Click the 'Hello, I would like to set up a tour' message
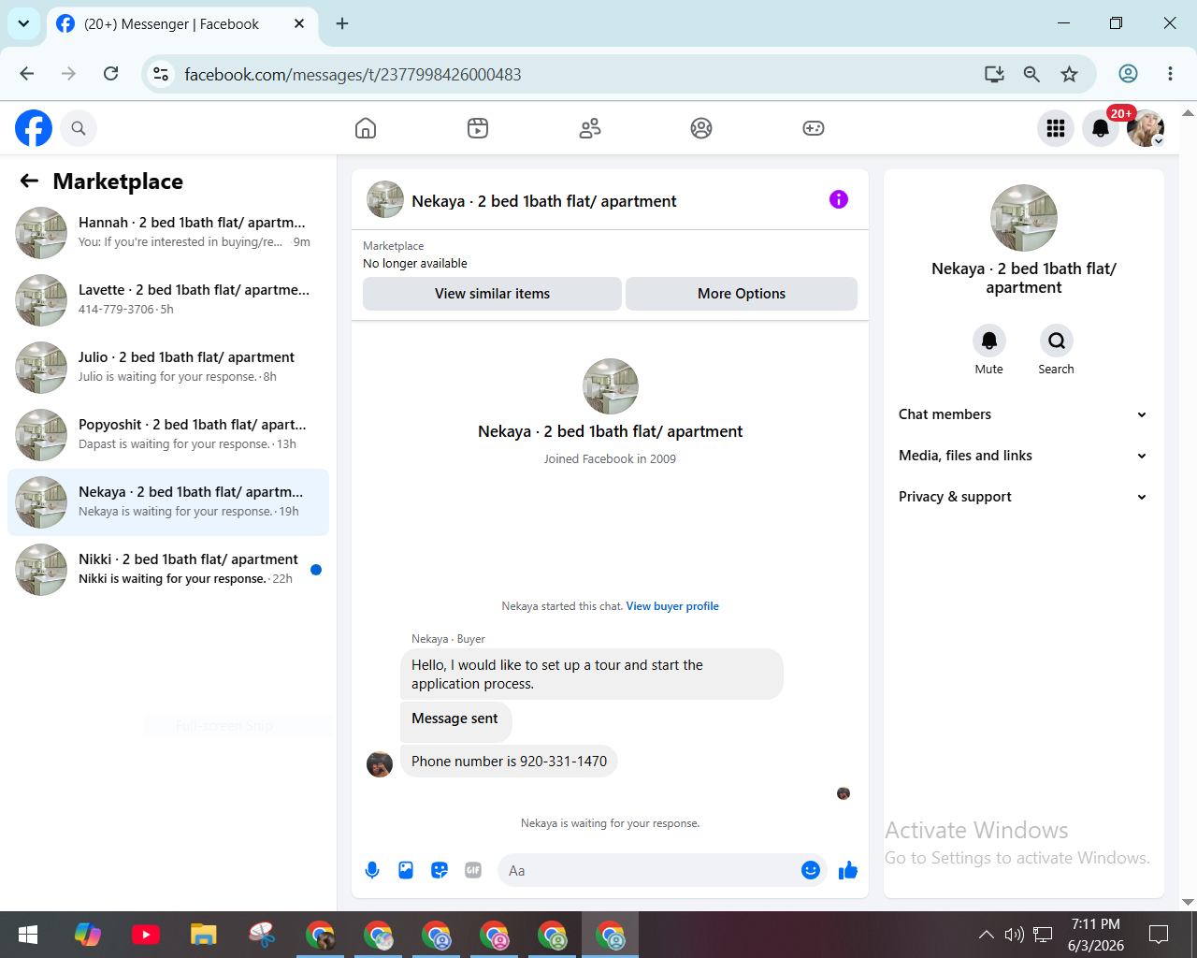The height and width of the screenshot is (958, 1197). [592, 675]
